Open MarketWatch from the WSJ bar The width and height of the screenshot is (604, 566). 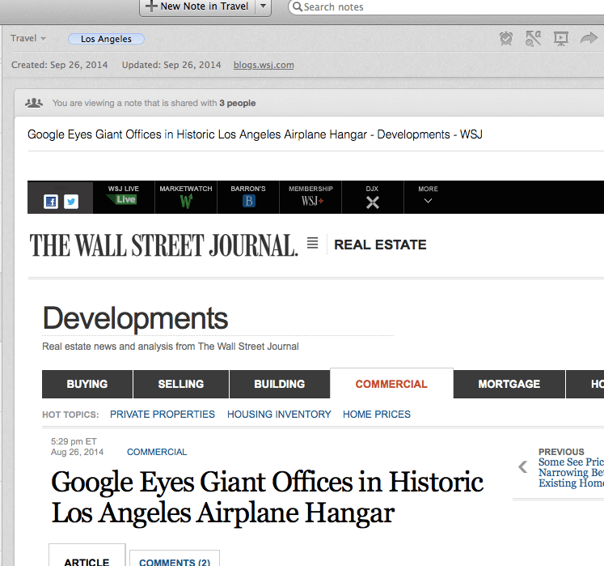click(x=186, y=197)
